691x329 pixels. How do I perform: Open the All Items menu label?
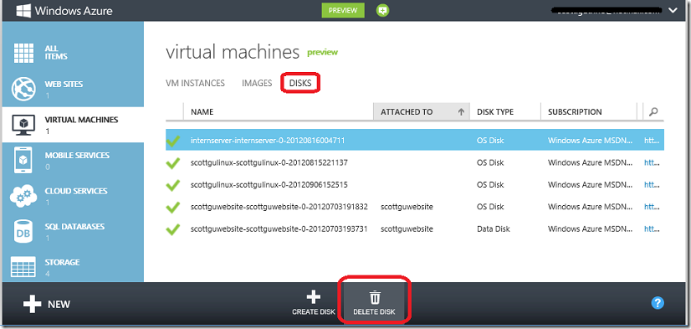[56, 53]
